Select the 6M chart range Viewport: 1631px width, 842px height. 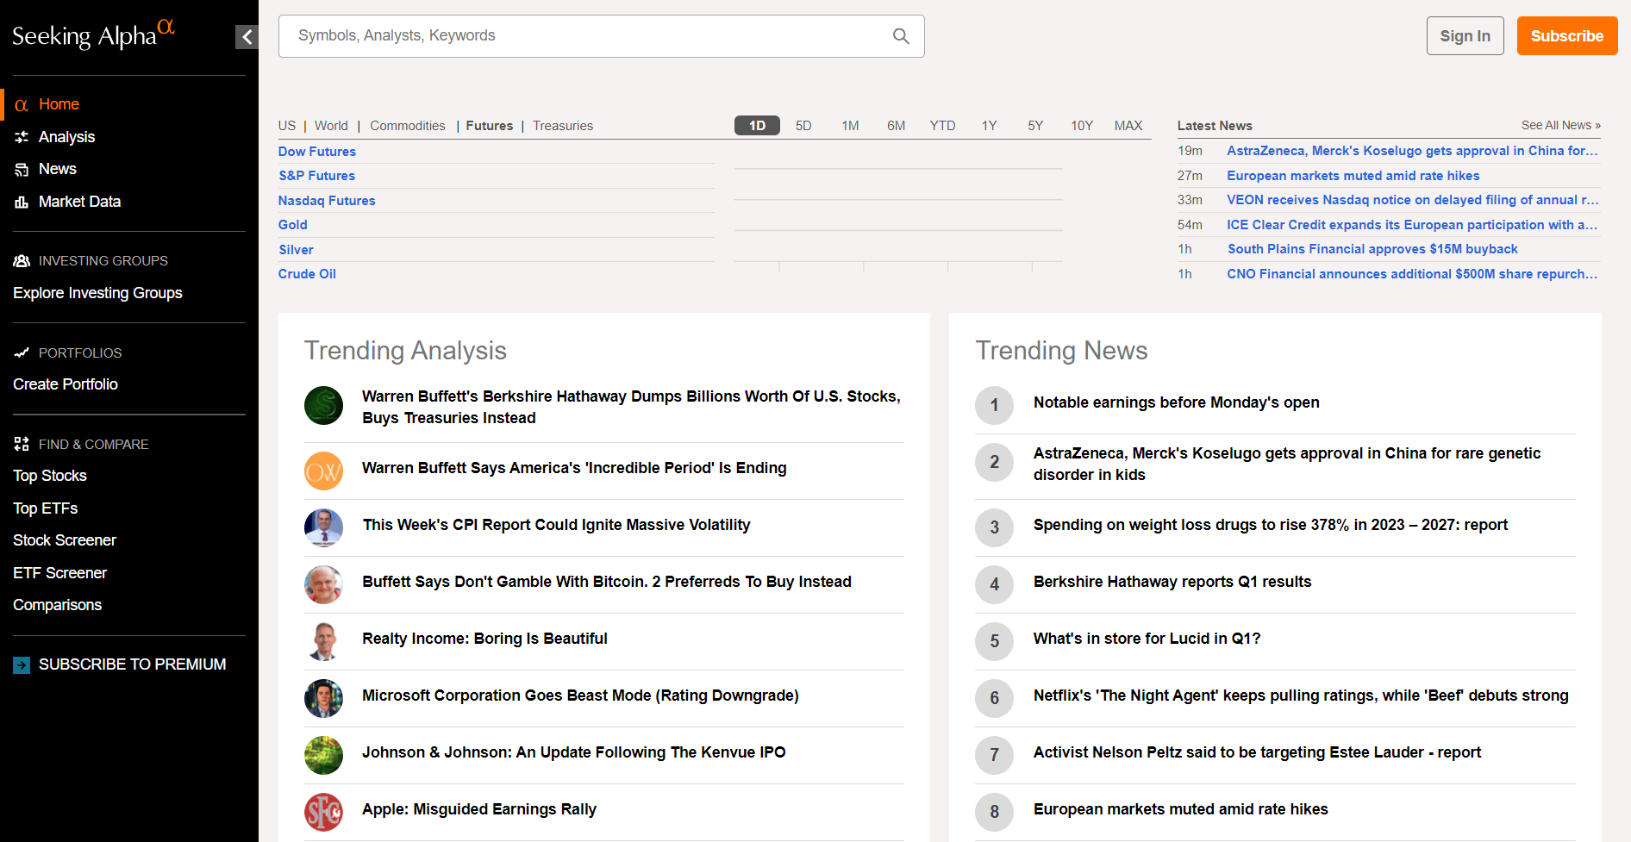click(x=897, y=126)
